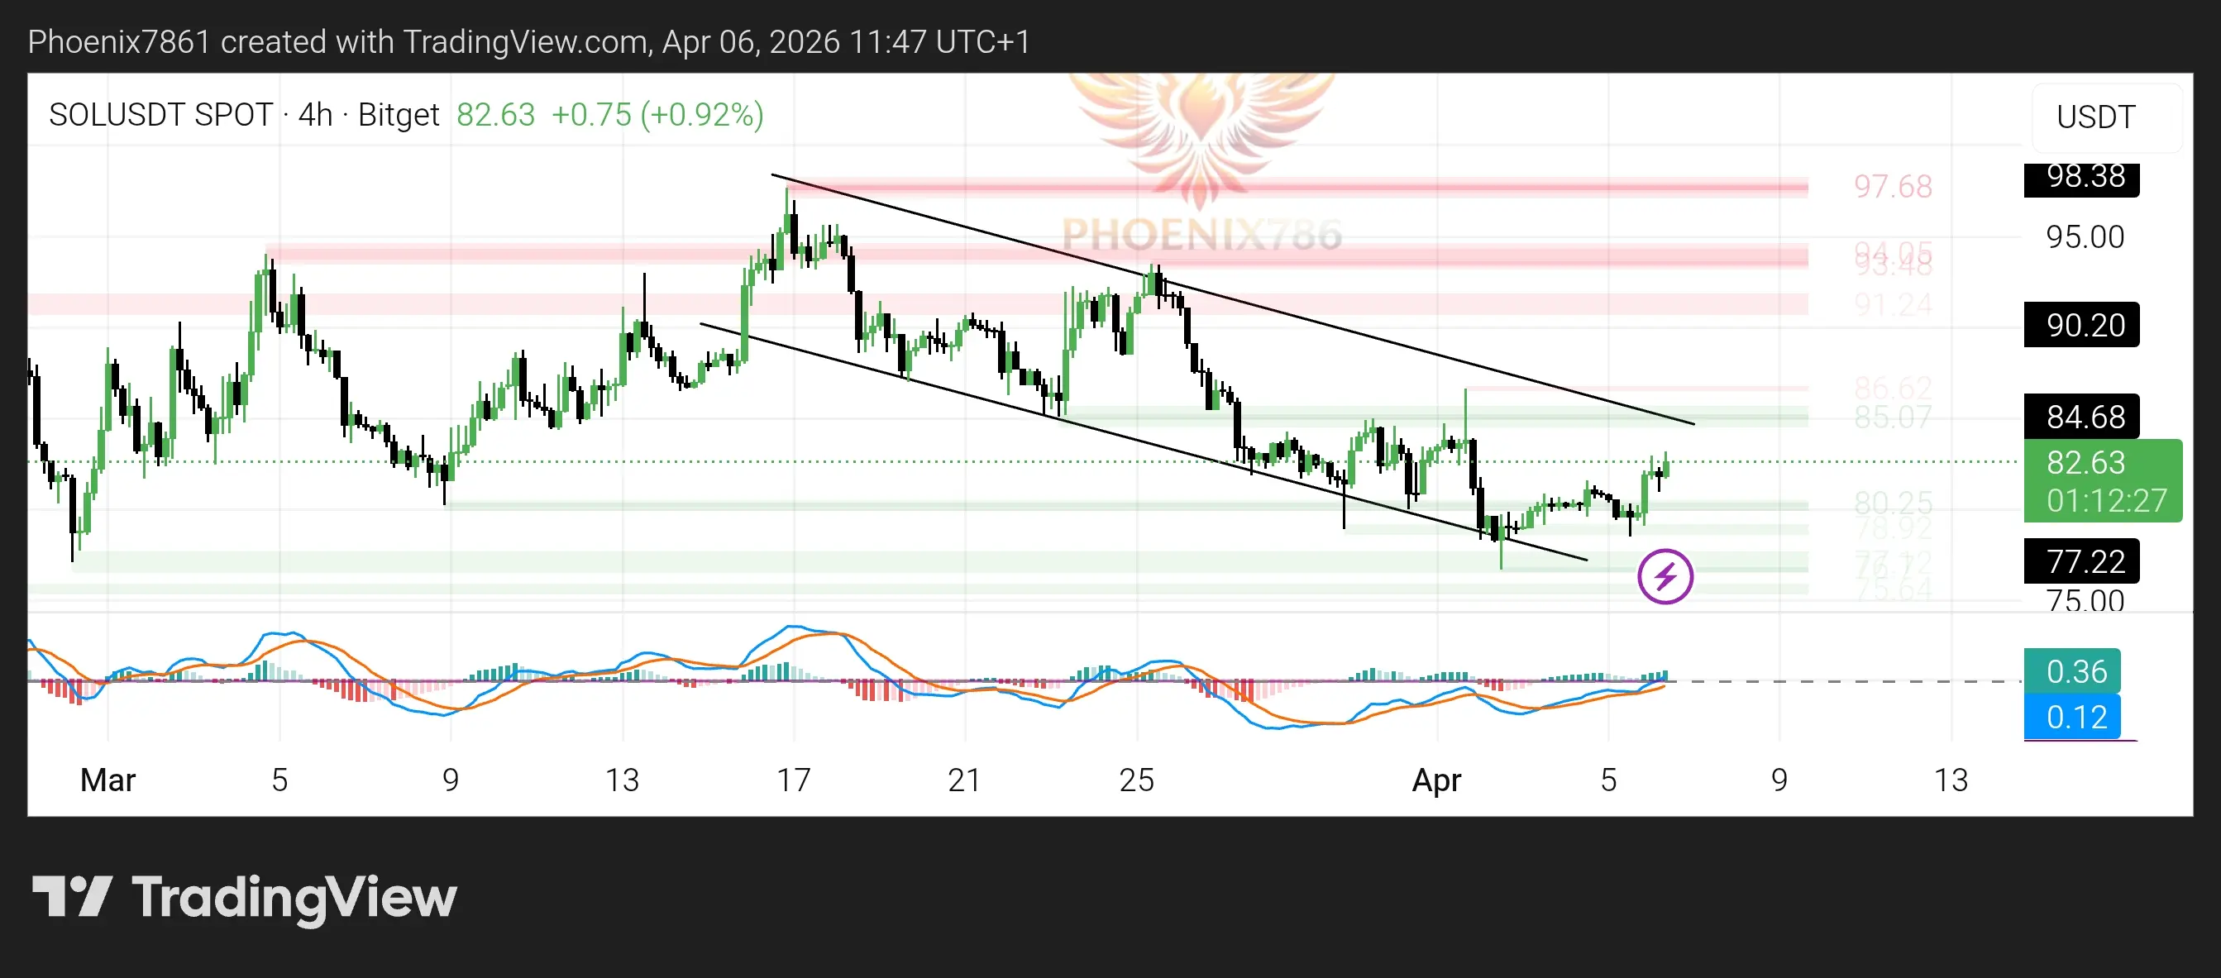This screenshot has width=2221, height=978.
Task: Click the Apr date on the time axis
Action: (1435, 780)
